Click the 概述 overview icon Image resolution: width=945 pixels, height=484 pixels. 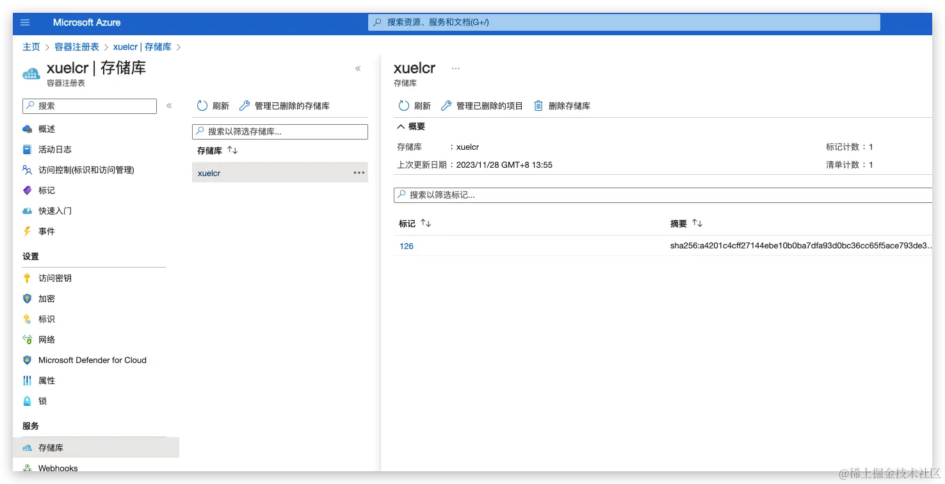pos(27,129)
